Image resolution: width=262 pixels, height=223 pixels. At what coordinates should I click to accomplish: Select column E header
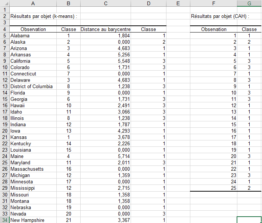click(178, 3)
